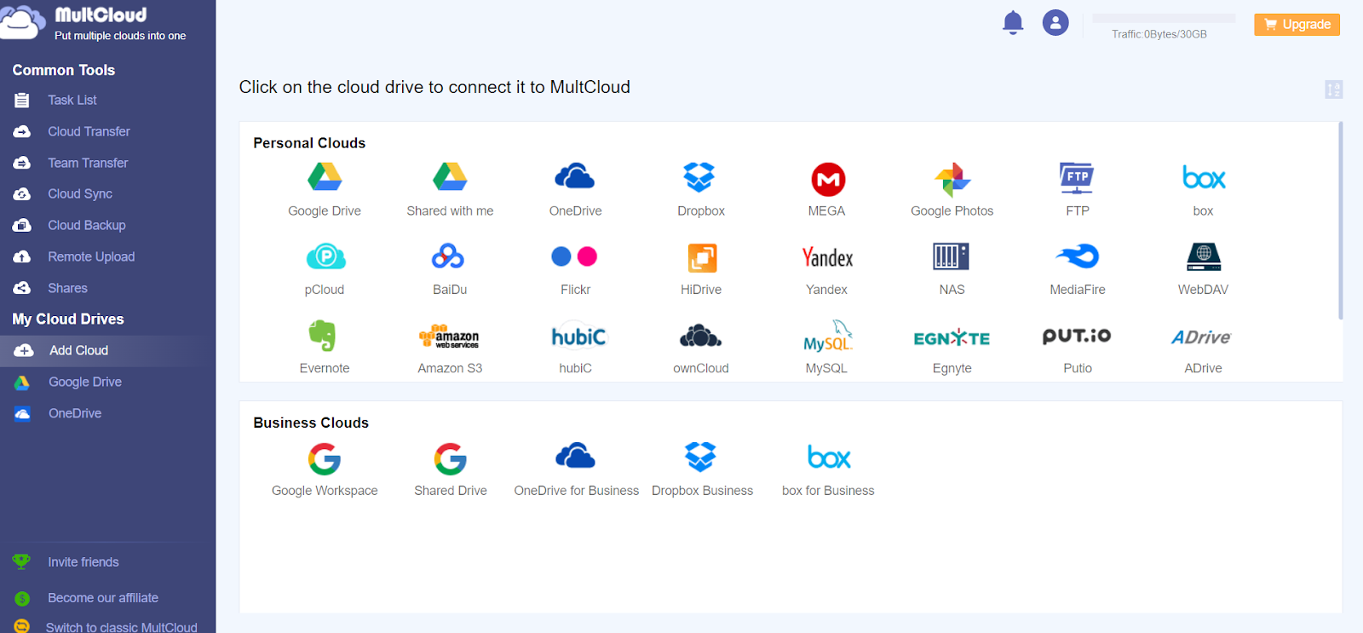The width and height of the screenshot is (1363, 633).
Task: Connect Dropbox Business cloud
Action: point(701,457)
